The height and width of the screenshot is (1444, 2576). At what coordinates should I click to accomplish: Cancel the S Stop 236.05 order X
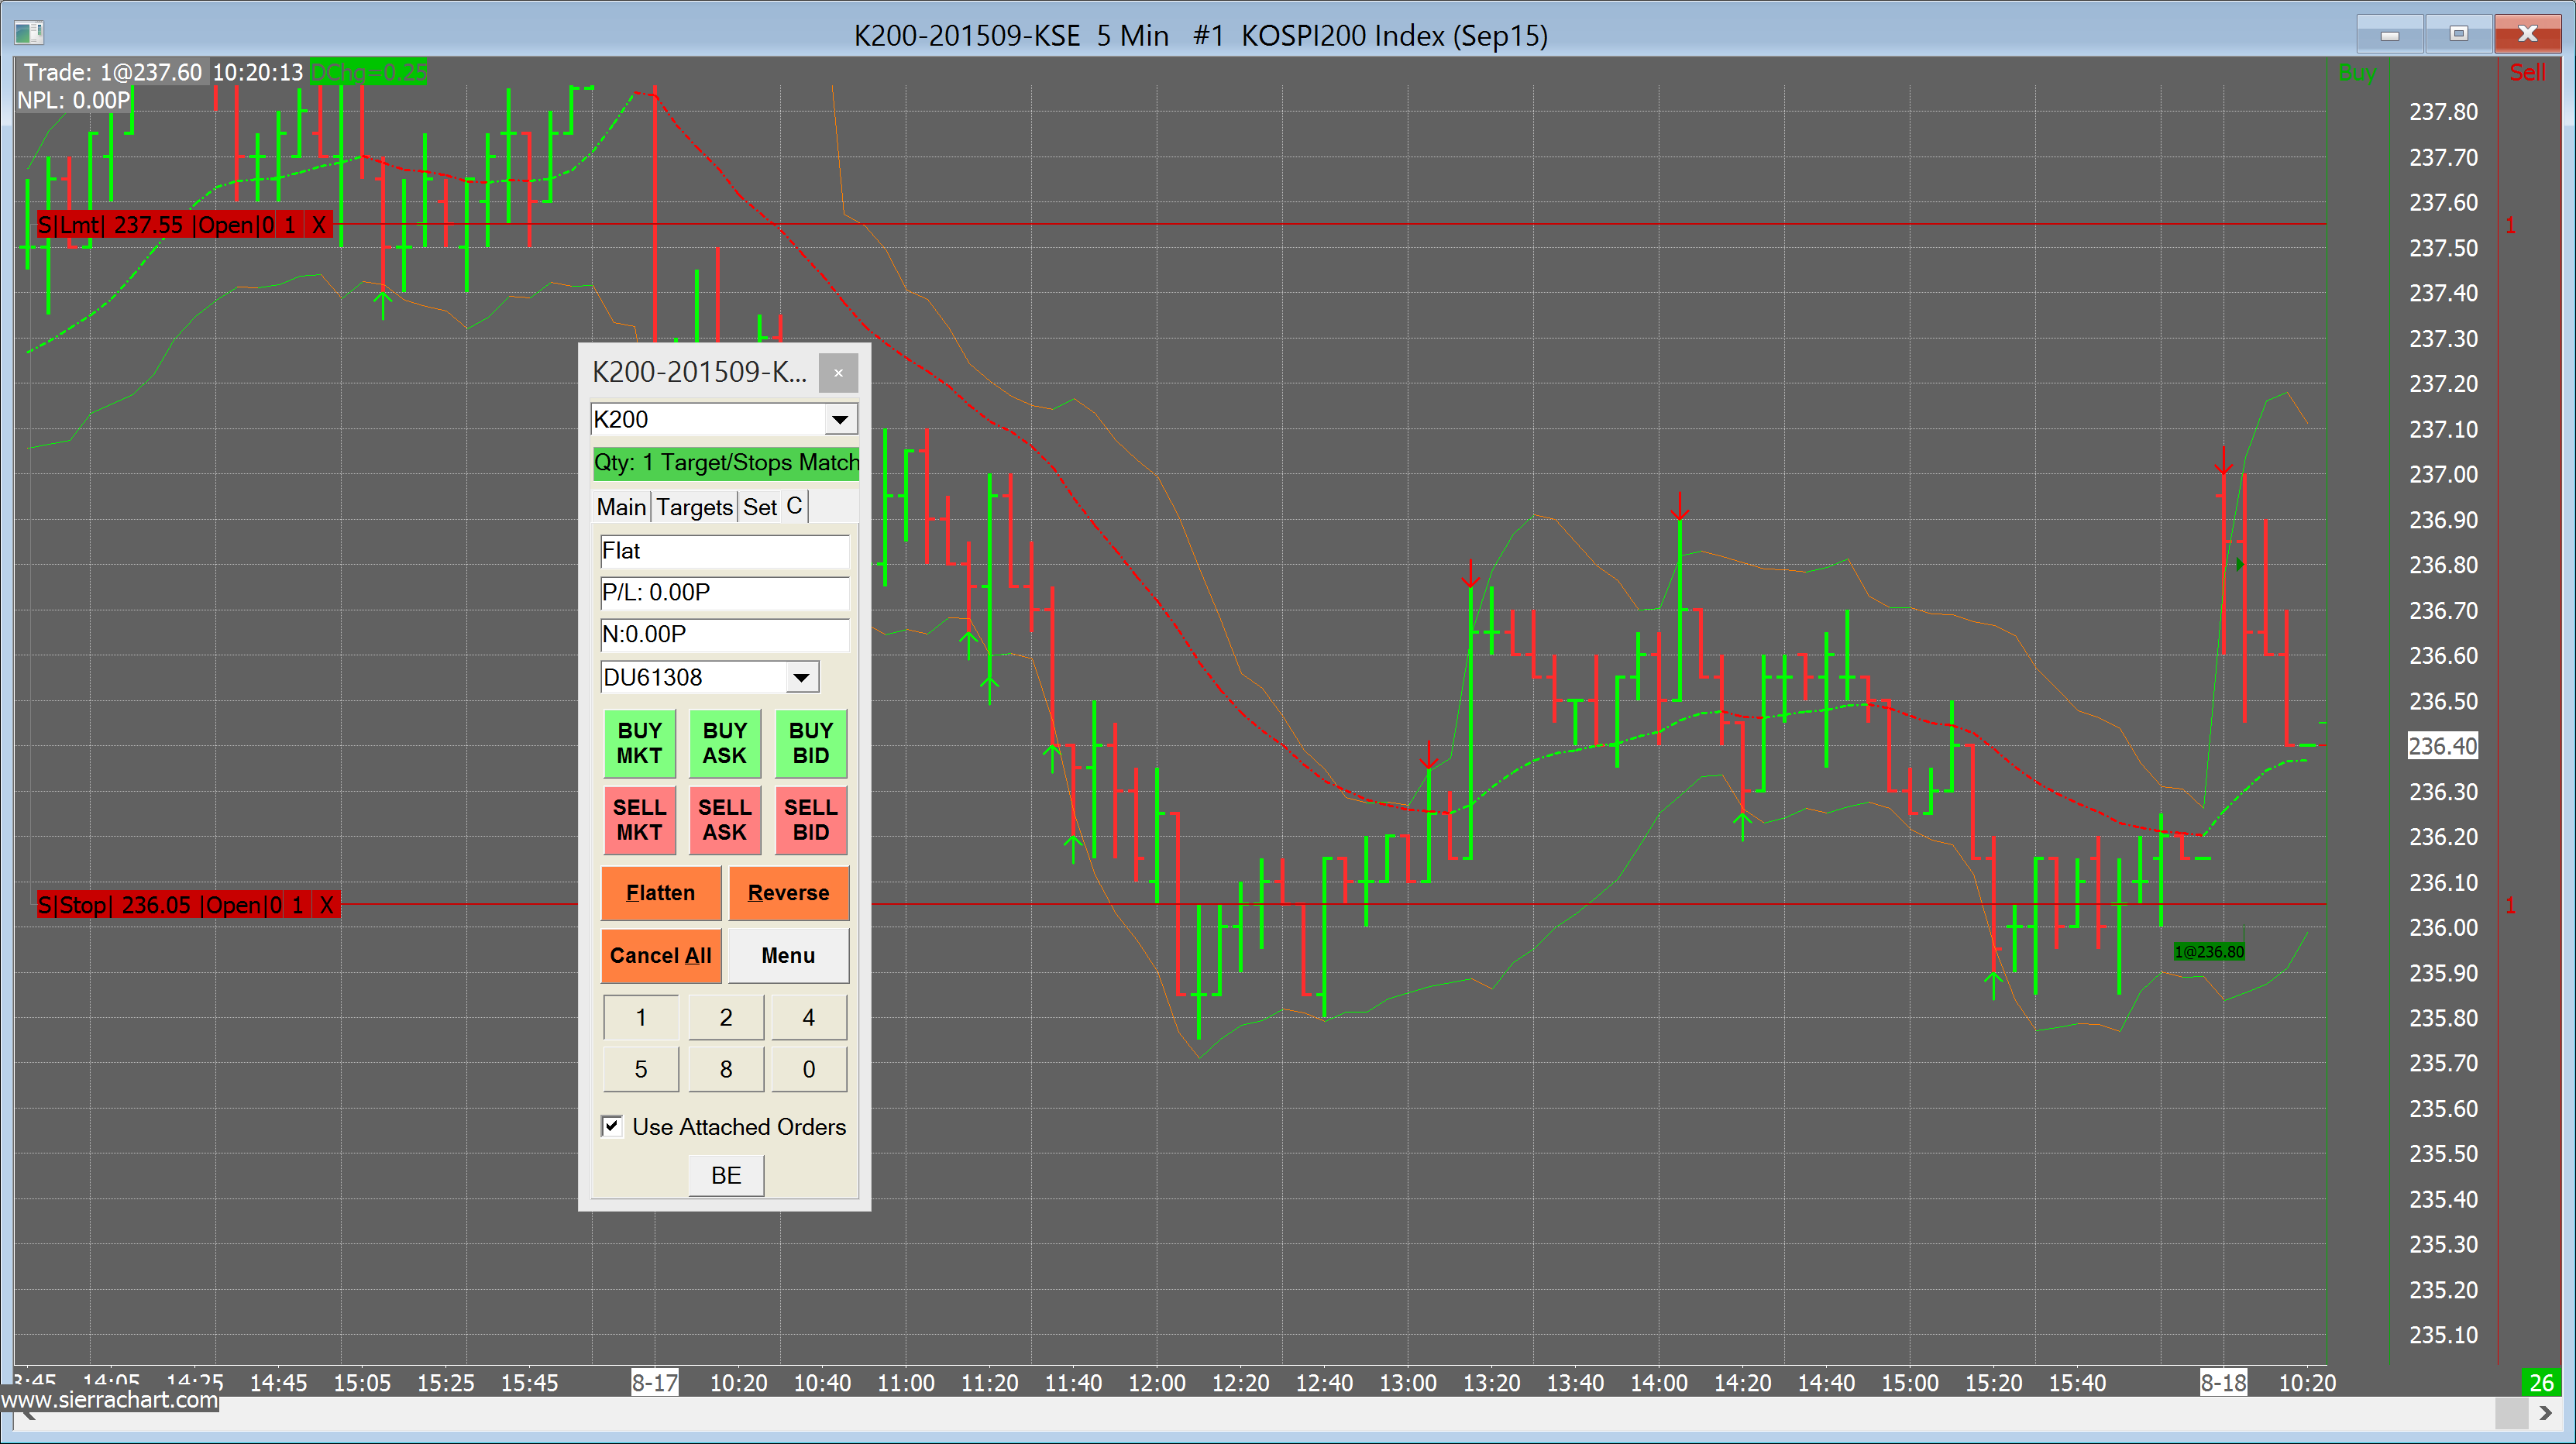coord(326,905)
